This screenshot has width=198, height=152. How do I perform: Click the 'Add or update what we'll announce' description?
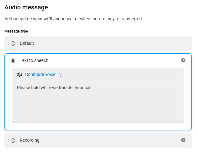[x=74, y=19]
